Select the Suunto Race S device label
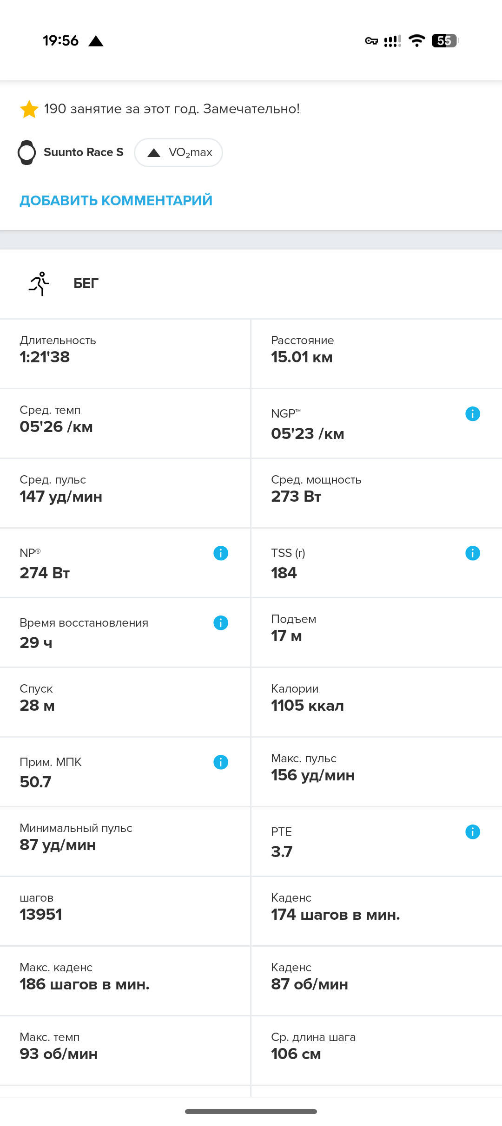This screenshot has height=1126, width=502. [x=84, y=152]
